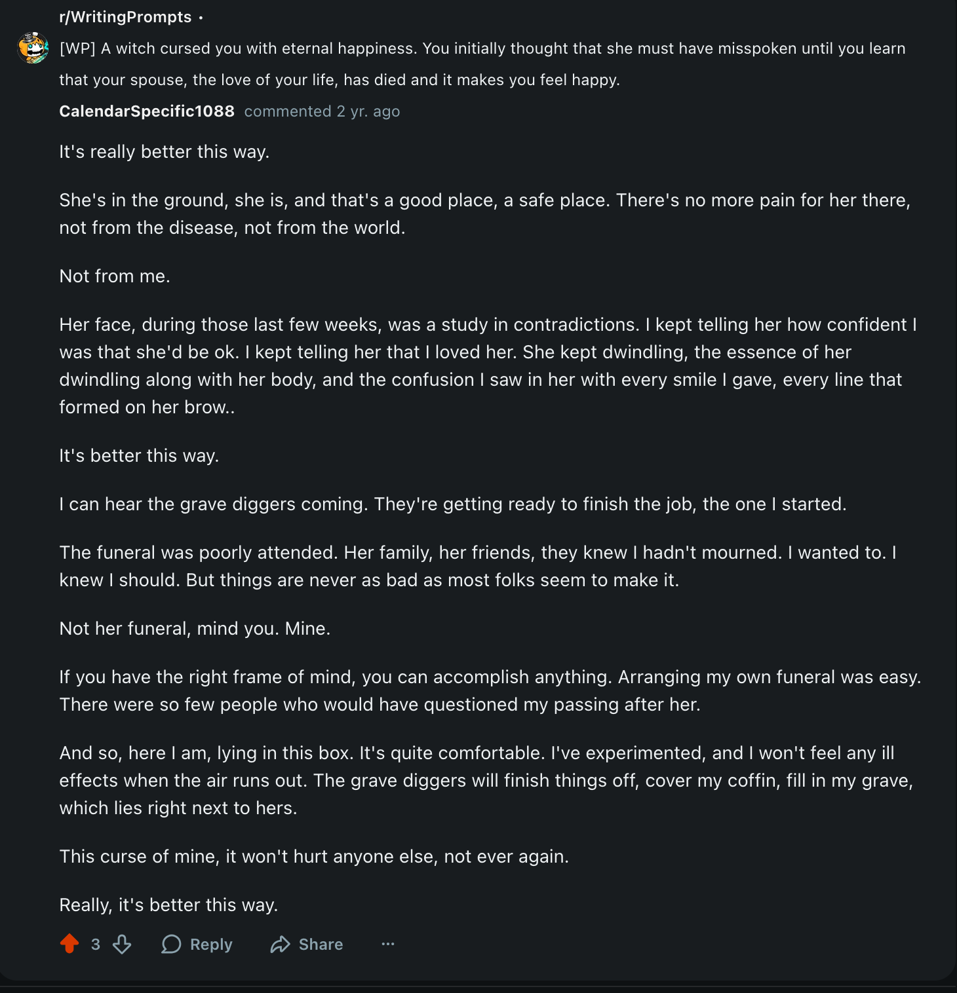The image size is (957, 993).
Task: Click the 'Not her funeral, mind you. Mine.' line
Action: (195, 629)
